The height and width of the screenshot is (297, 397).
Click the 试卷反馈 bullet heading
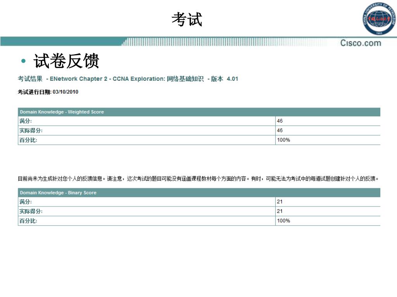click(x=66, y=61)
